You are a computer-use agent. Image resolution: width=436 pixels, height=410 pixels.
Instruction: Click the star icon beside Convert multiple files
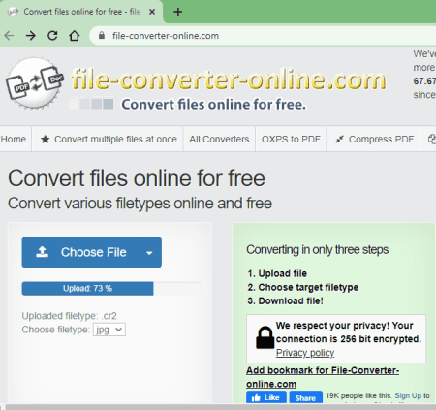point(45,140)
